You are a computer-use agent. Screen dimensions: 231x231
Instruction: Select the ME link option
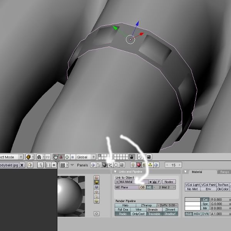(149, 188)
